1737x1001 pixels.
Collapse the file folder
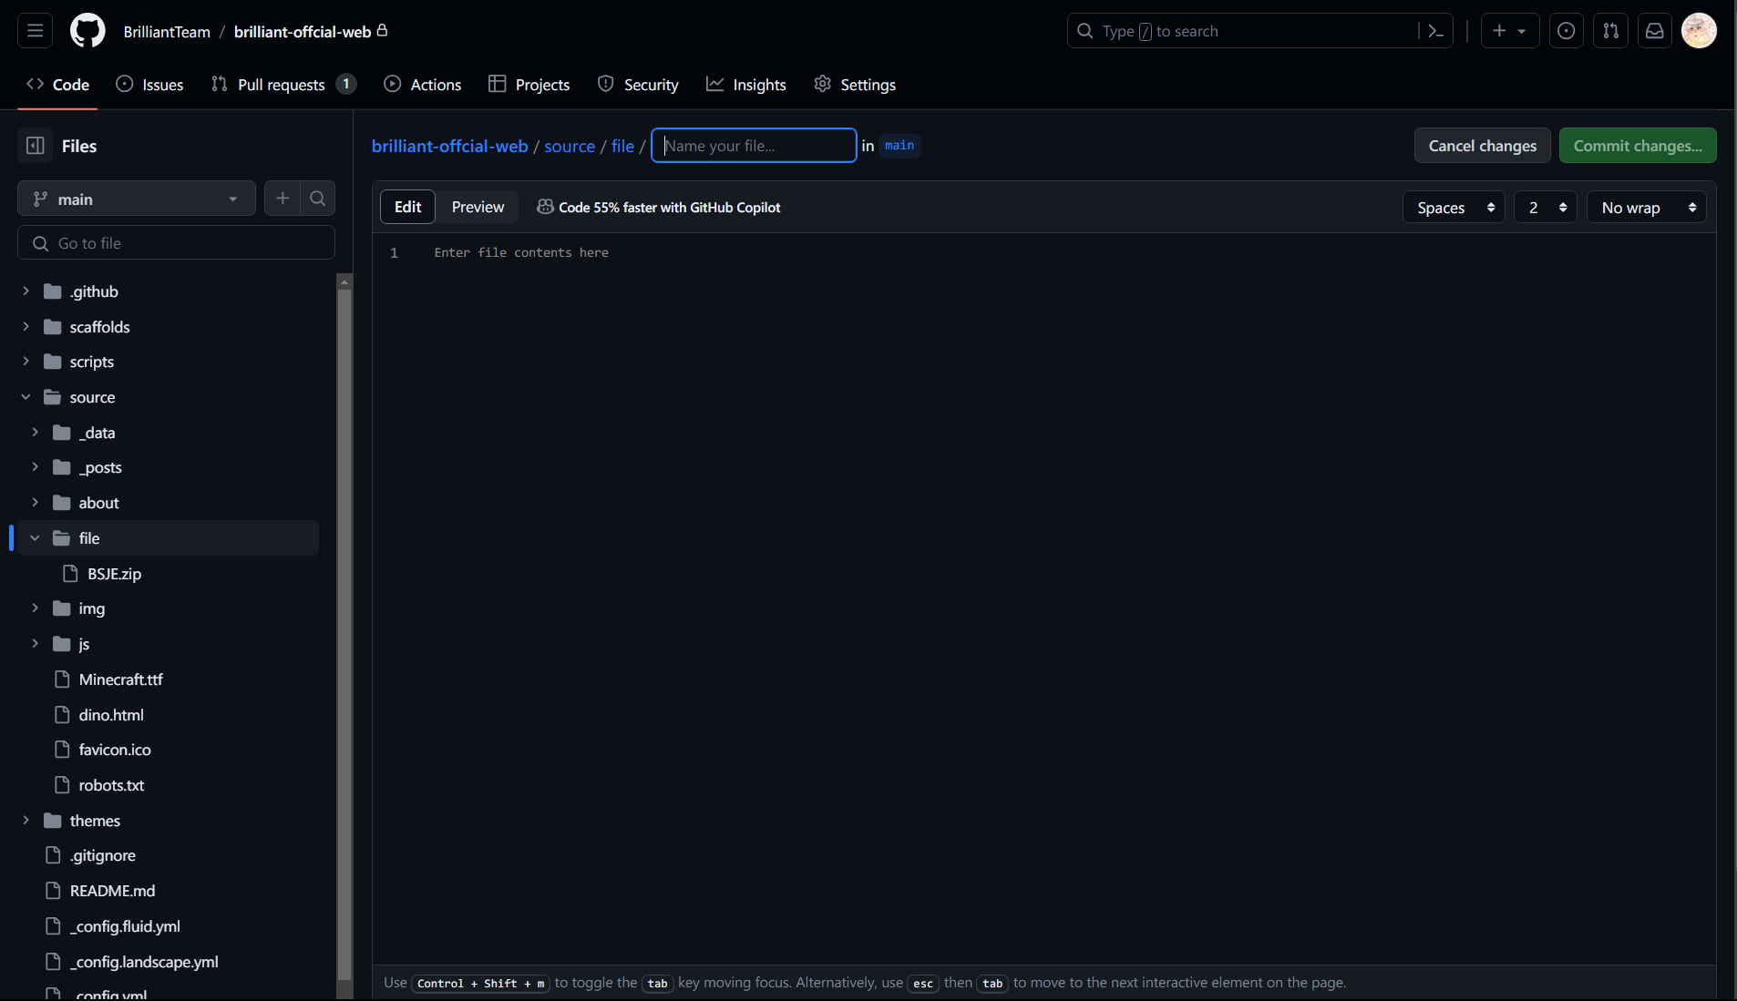point(35,538)
